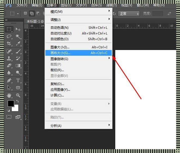Click the black foreground color swatch
The height and width of the screenshot is (153, 180).
coord(11,104)
